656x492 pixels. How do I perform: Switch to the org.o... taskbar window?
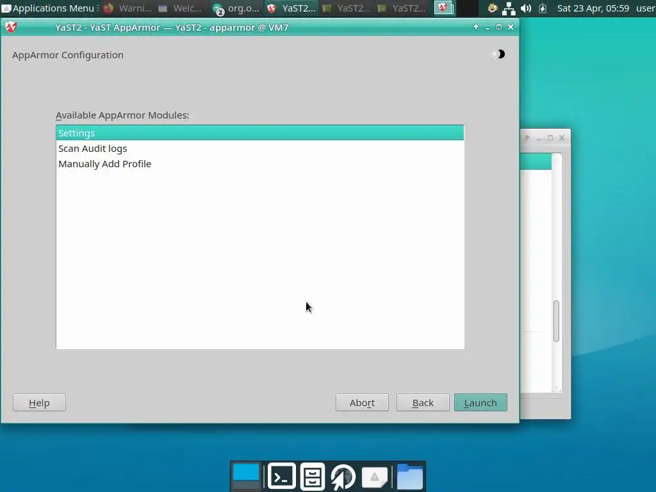point(237,8)
